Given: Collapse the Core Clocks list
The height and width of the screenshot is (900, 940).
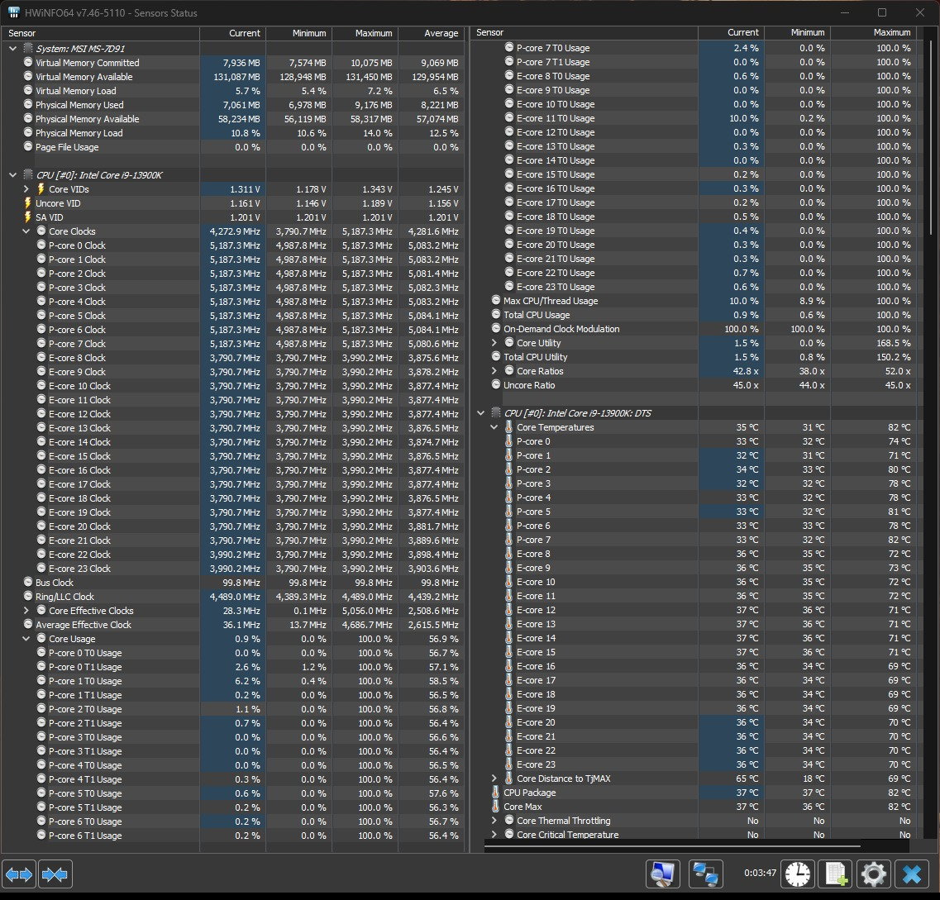Looking at the screenshot, I should (x=26, y=231).
